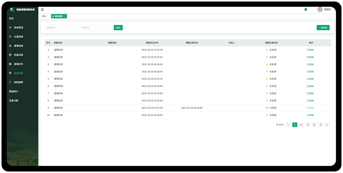The image size is (343, 173).
Task: Click the sidebar collapse hamburger icon
Action: [x=42, y=9]
